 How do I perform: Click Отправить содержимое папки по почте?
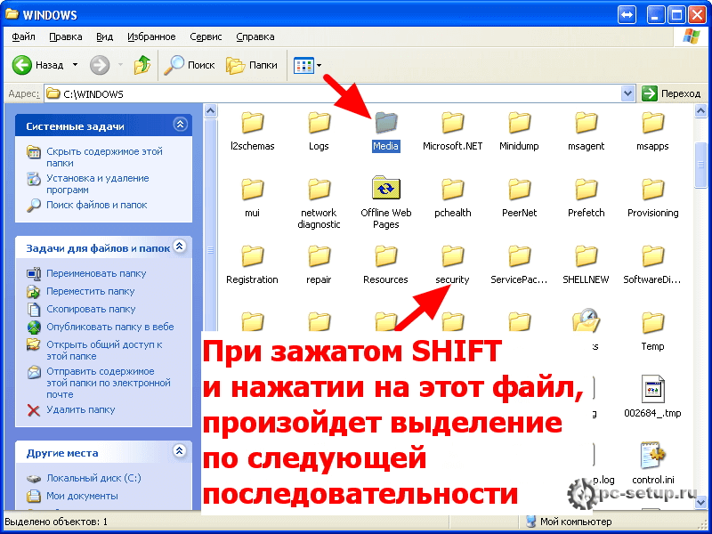(109, 383)
